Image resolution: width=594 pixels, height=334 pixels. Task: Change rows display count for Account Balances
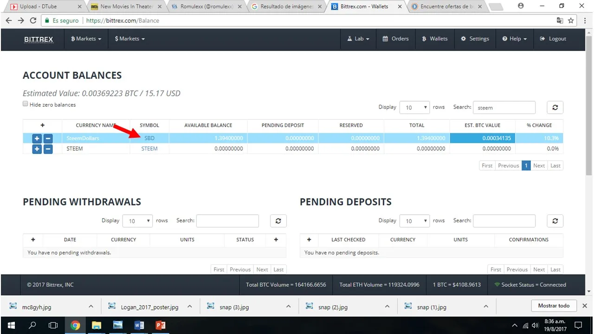click(x=414, y=107)
